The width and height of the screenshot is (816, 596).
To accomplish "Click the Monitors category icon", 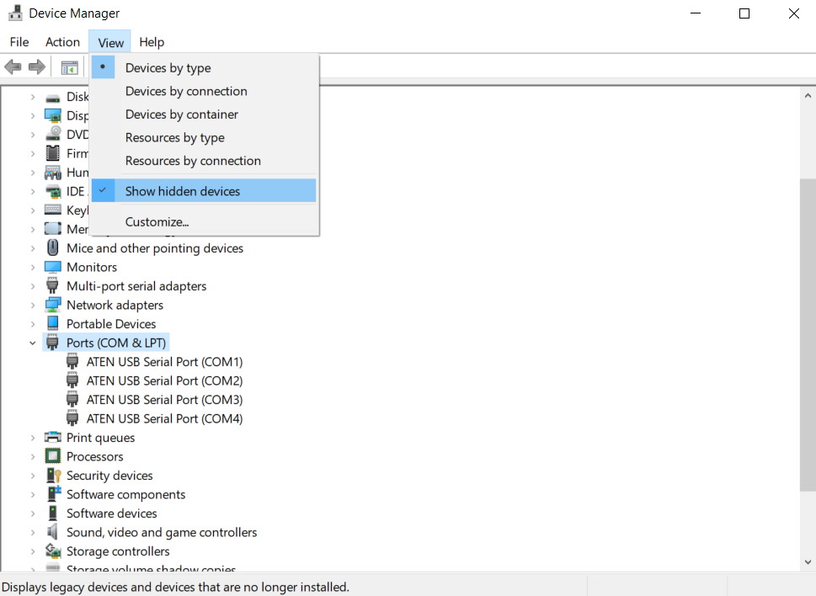I will pos(53,267).
